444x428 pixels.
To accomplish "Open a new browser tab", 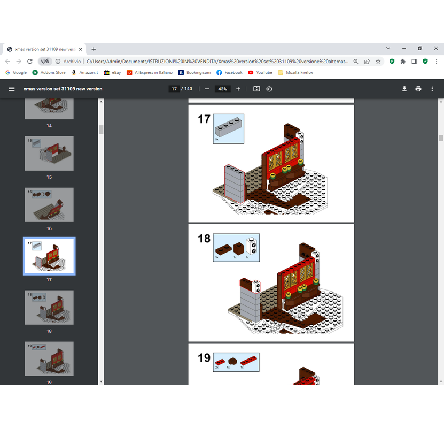I will click(x=94, y=49).
